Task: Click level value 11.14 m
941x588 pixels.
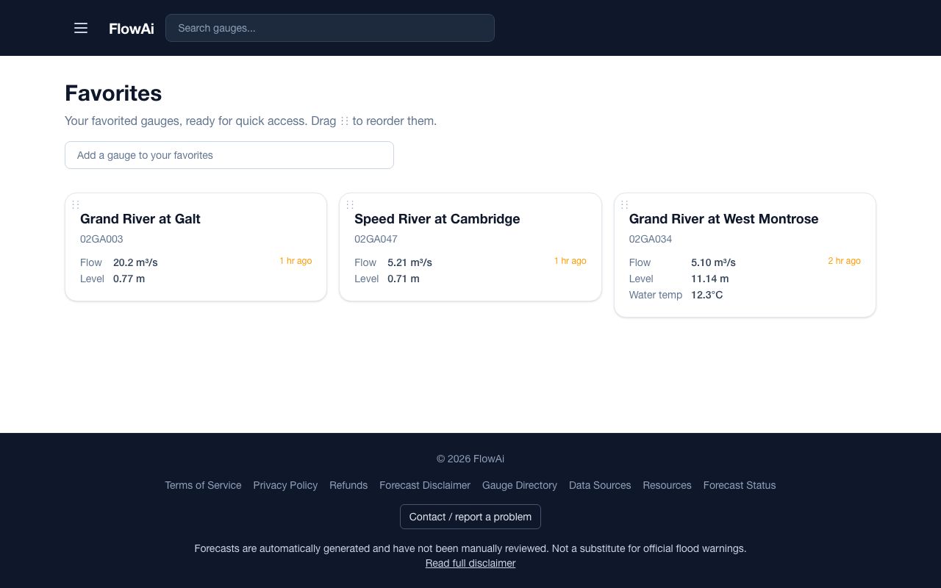Action: tap(710, 279)
